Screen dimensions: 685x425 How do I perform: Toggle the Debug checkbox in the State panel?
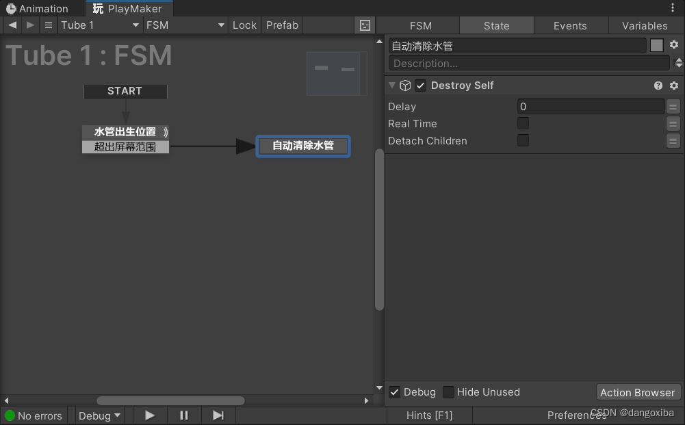[394, 391]
